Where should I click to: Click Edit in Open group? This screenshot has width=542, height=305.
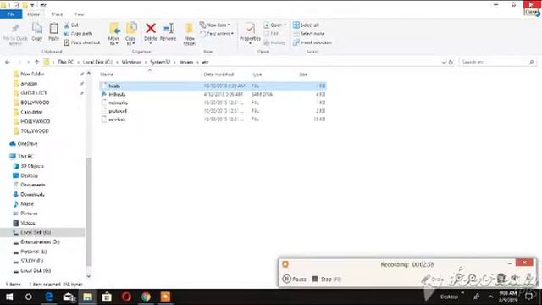271,34
